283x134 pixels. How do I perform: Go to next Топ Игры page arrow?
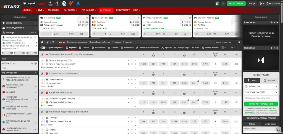point(36,33)
